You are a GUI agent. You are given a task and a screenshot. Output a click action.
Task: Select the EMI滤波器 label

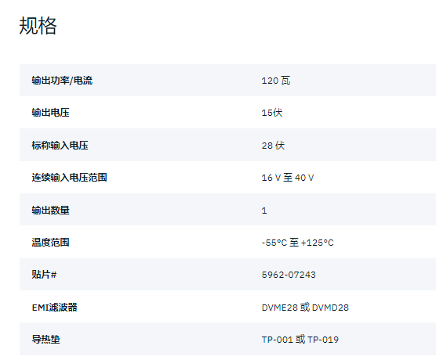tap(55, 308)
